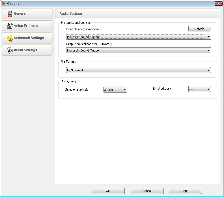Screen dimensions: 224x197
Task: Click the Audio Settings headset icon
Action: [10, 50]
